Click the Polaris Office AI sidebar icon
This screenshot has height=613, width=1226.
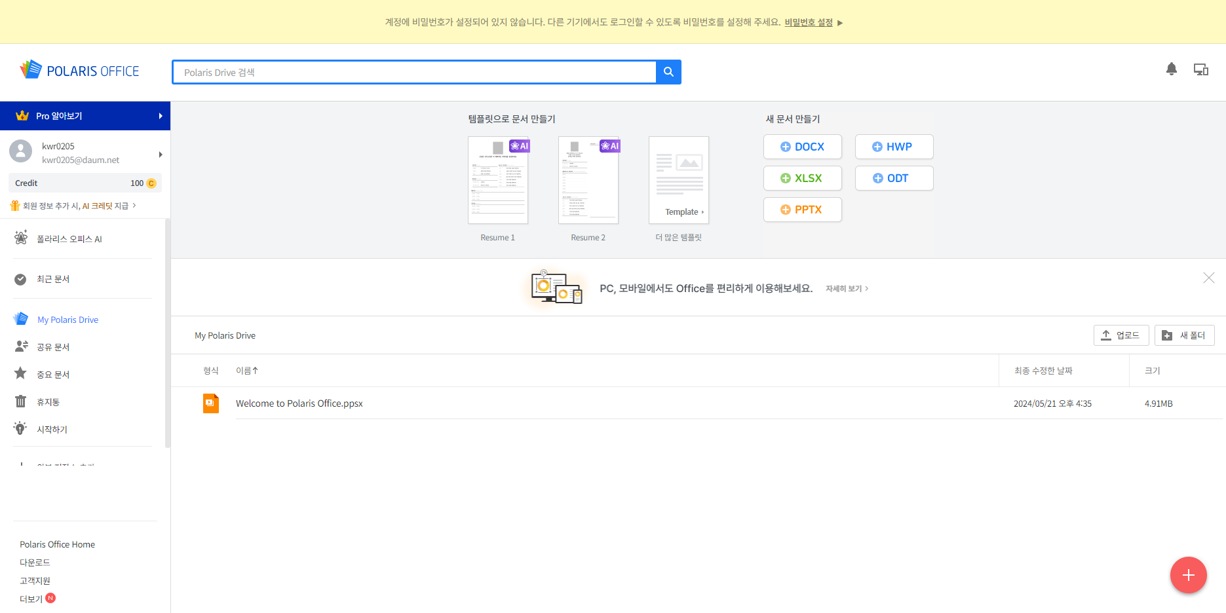pos(21,238)
